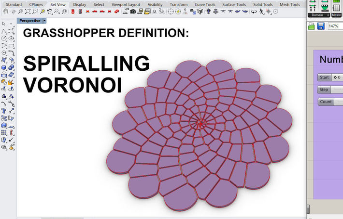
Task: Create a Box solid tool
Action: (x=4, y=67)
